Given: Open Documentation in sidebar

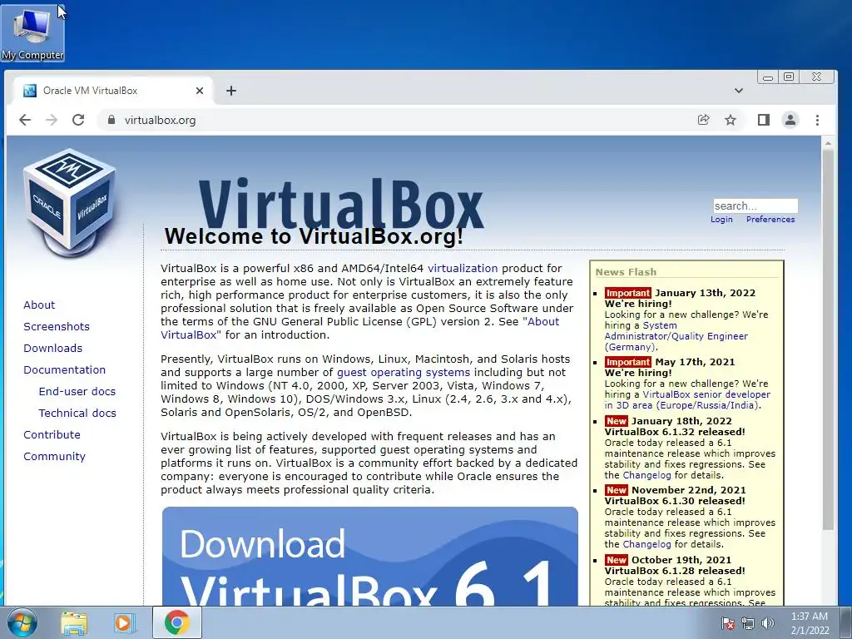Looking at the screenshot, I should click(65, 370).
